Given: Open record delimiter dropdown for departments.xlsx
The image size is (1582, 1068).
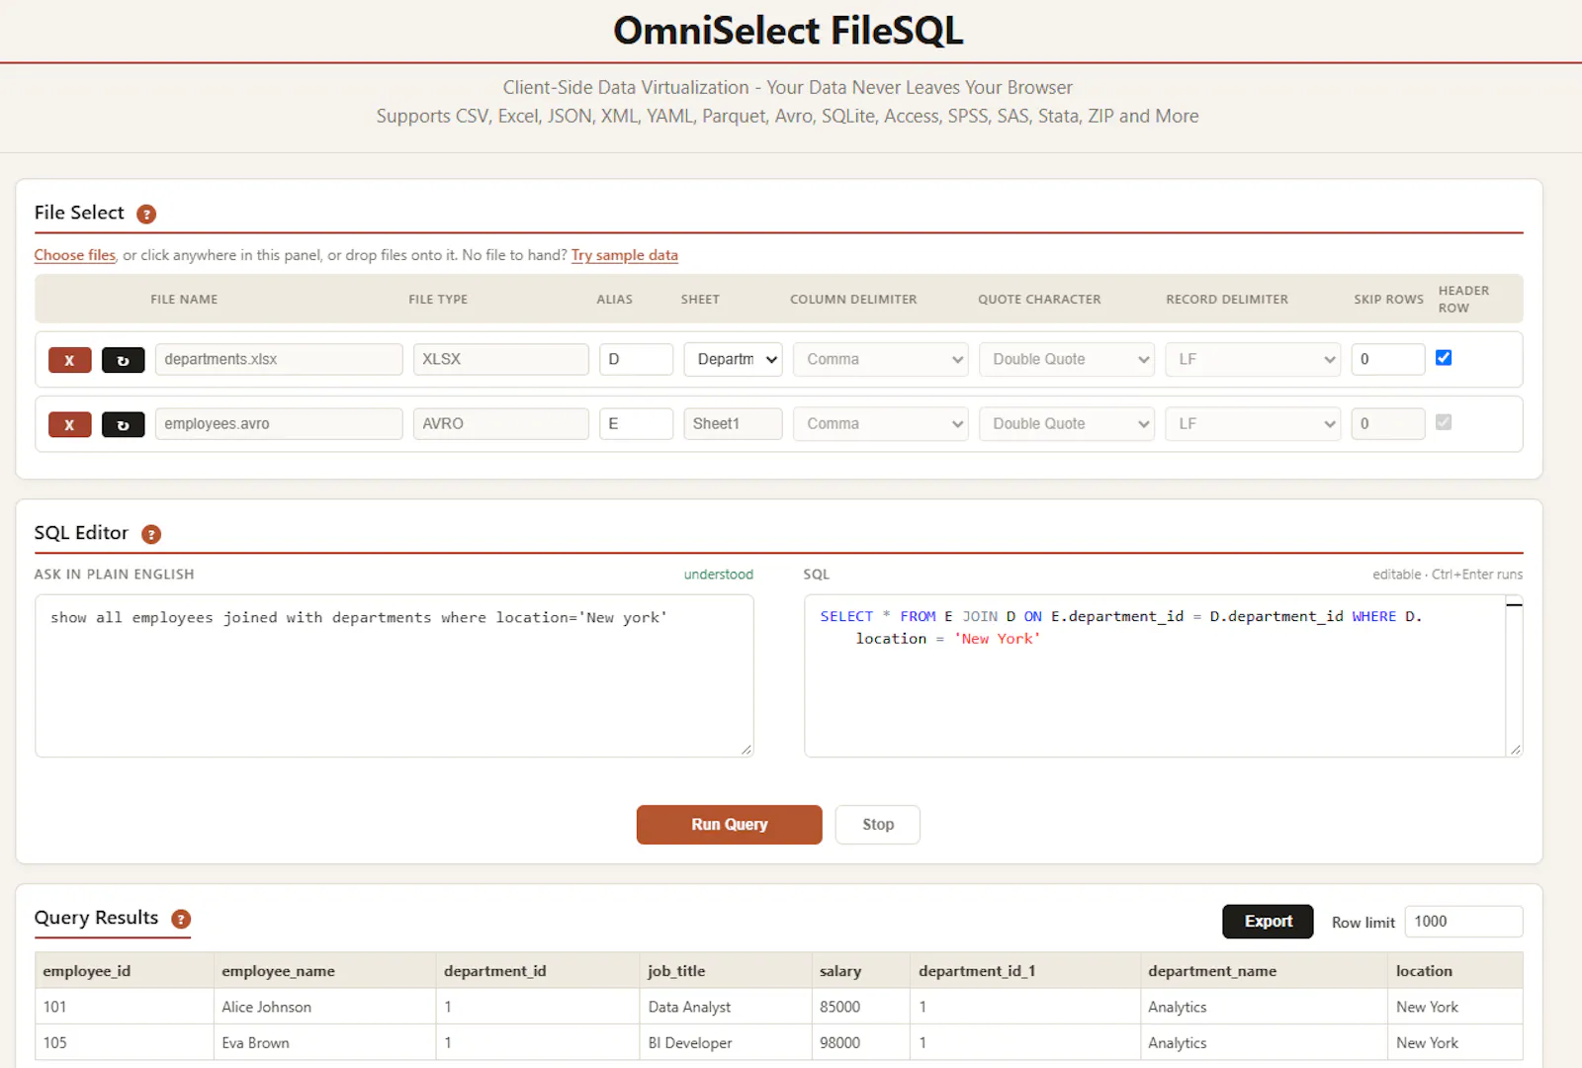Looking at the screenshot, I should 1252,359.
